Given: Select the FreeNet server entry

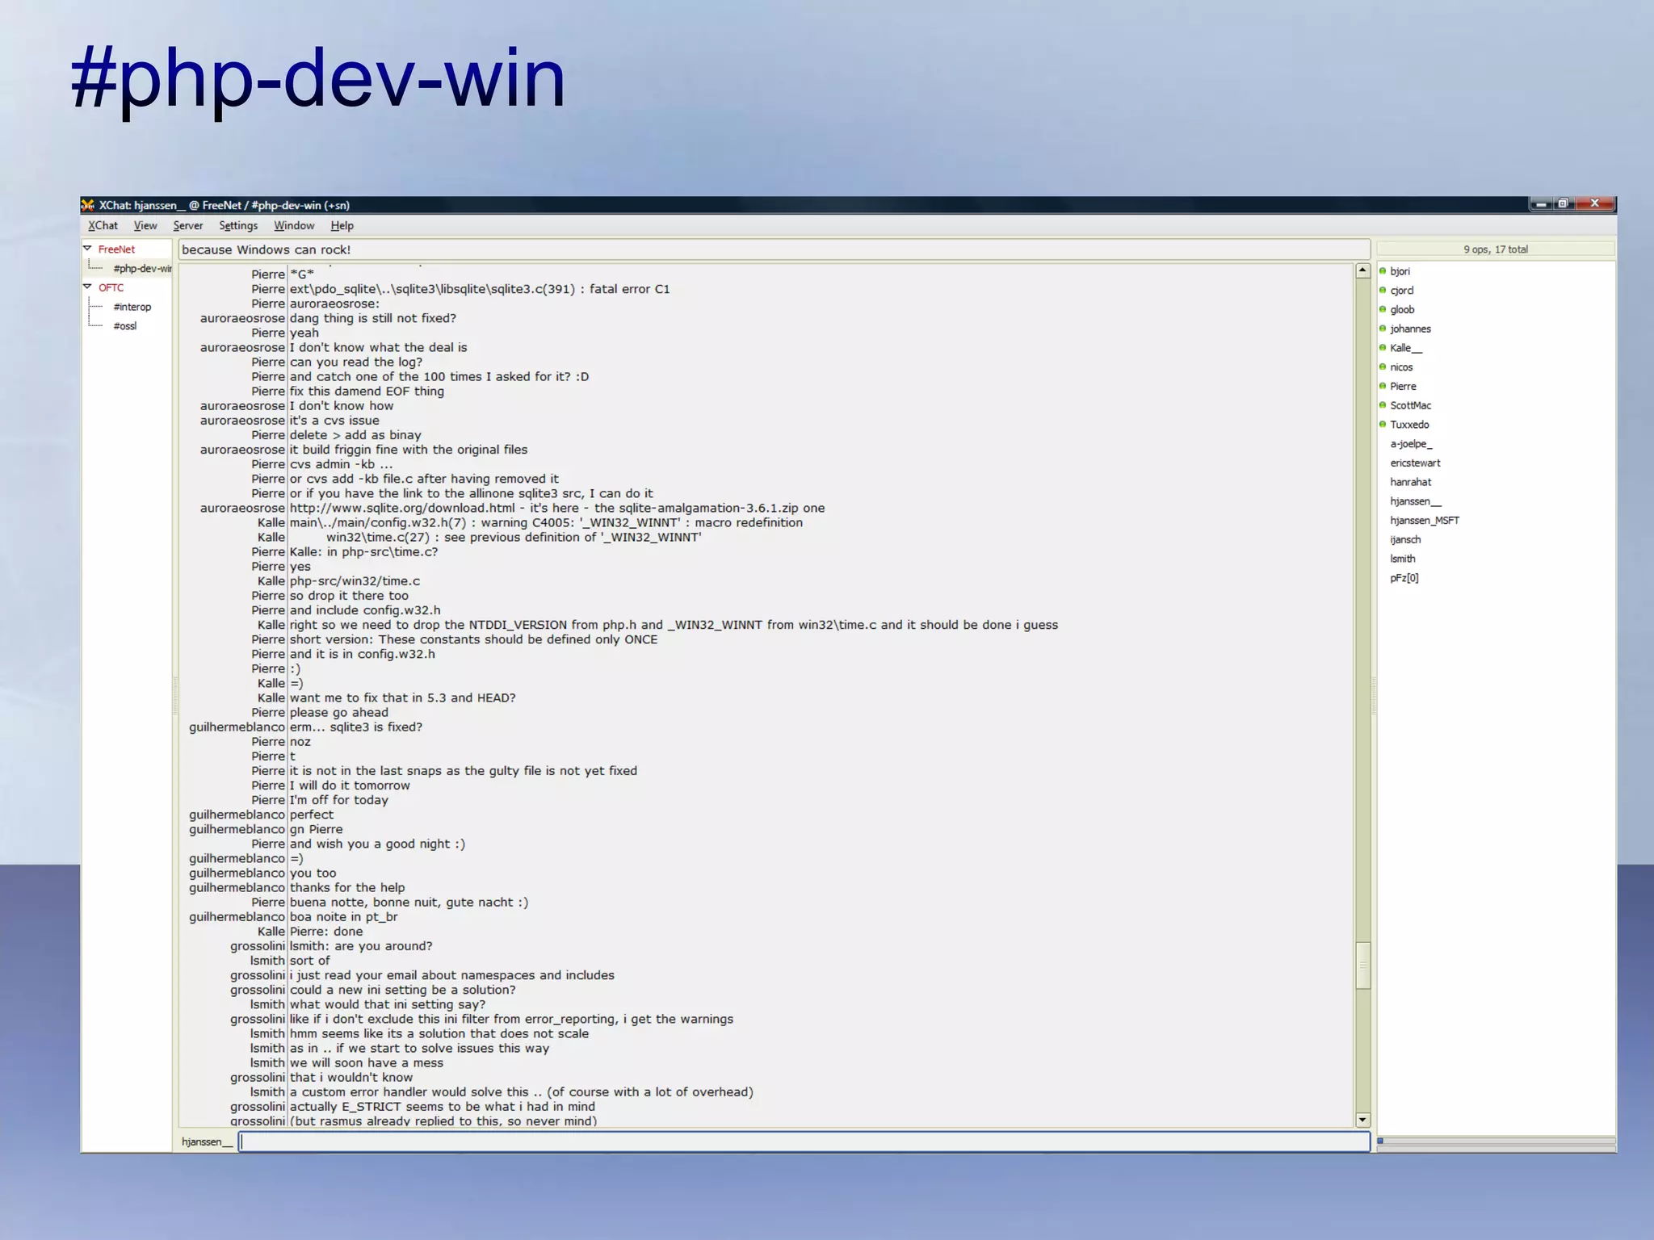Looking at the screenshot, I should click(x=116, y=249).
